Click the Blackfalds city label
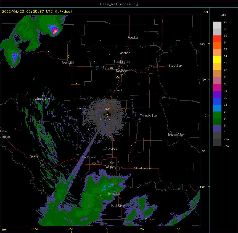The image size is (238, 233). [x=122, y=62]
